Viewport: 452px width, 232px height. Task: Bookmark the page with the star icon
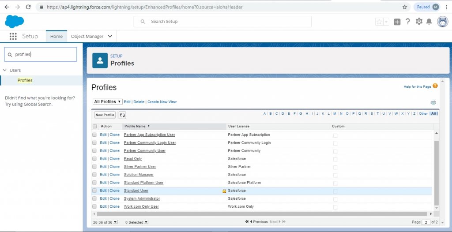405,7
